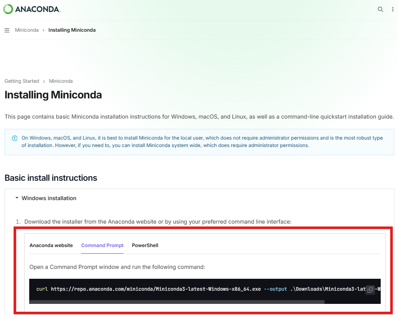
Task: Click the Anaconda logo
Action: (32, 9)
